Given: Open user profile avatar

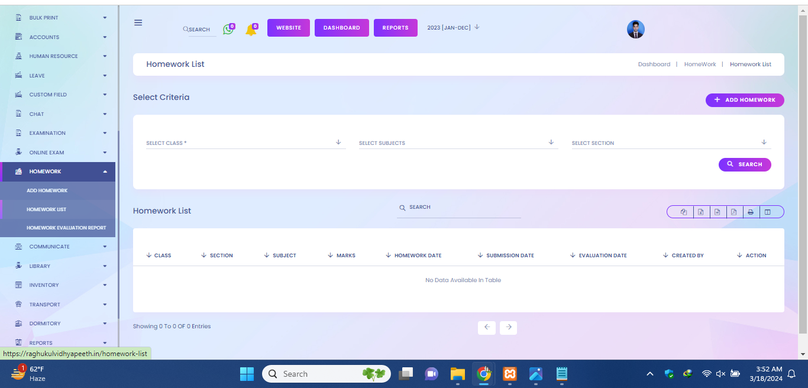Looking at the screenshot, I should point(635,30).
